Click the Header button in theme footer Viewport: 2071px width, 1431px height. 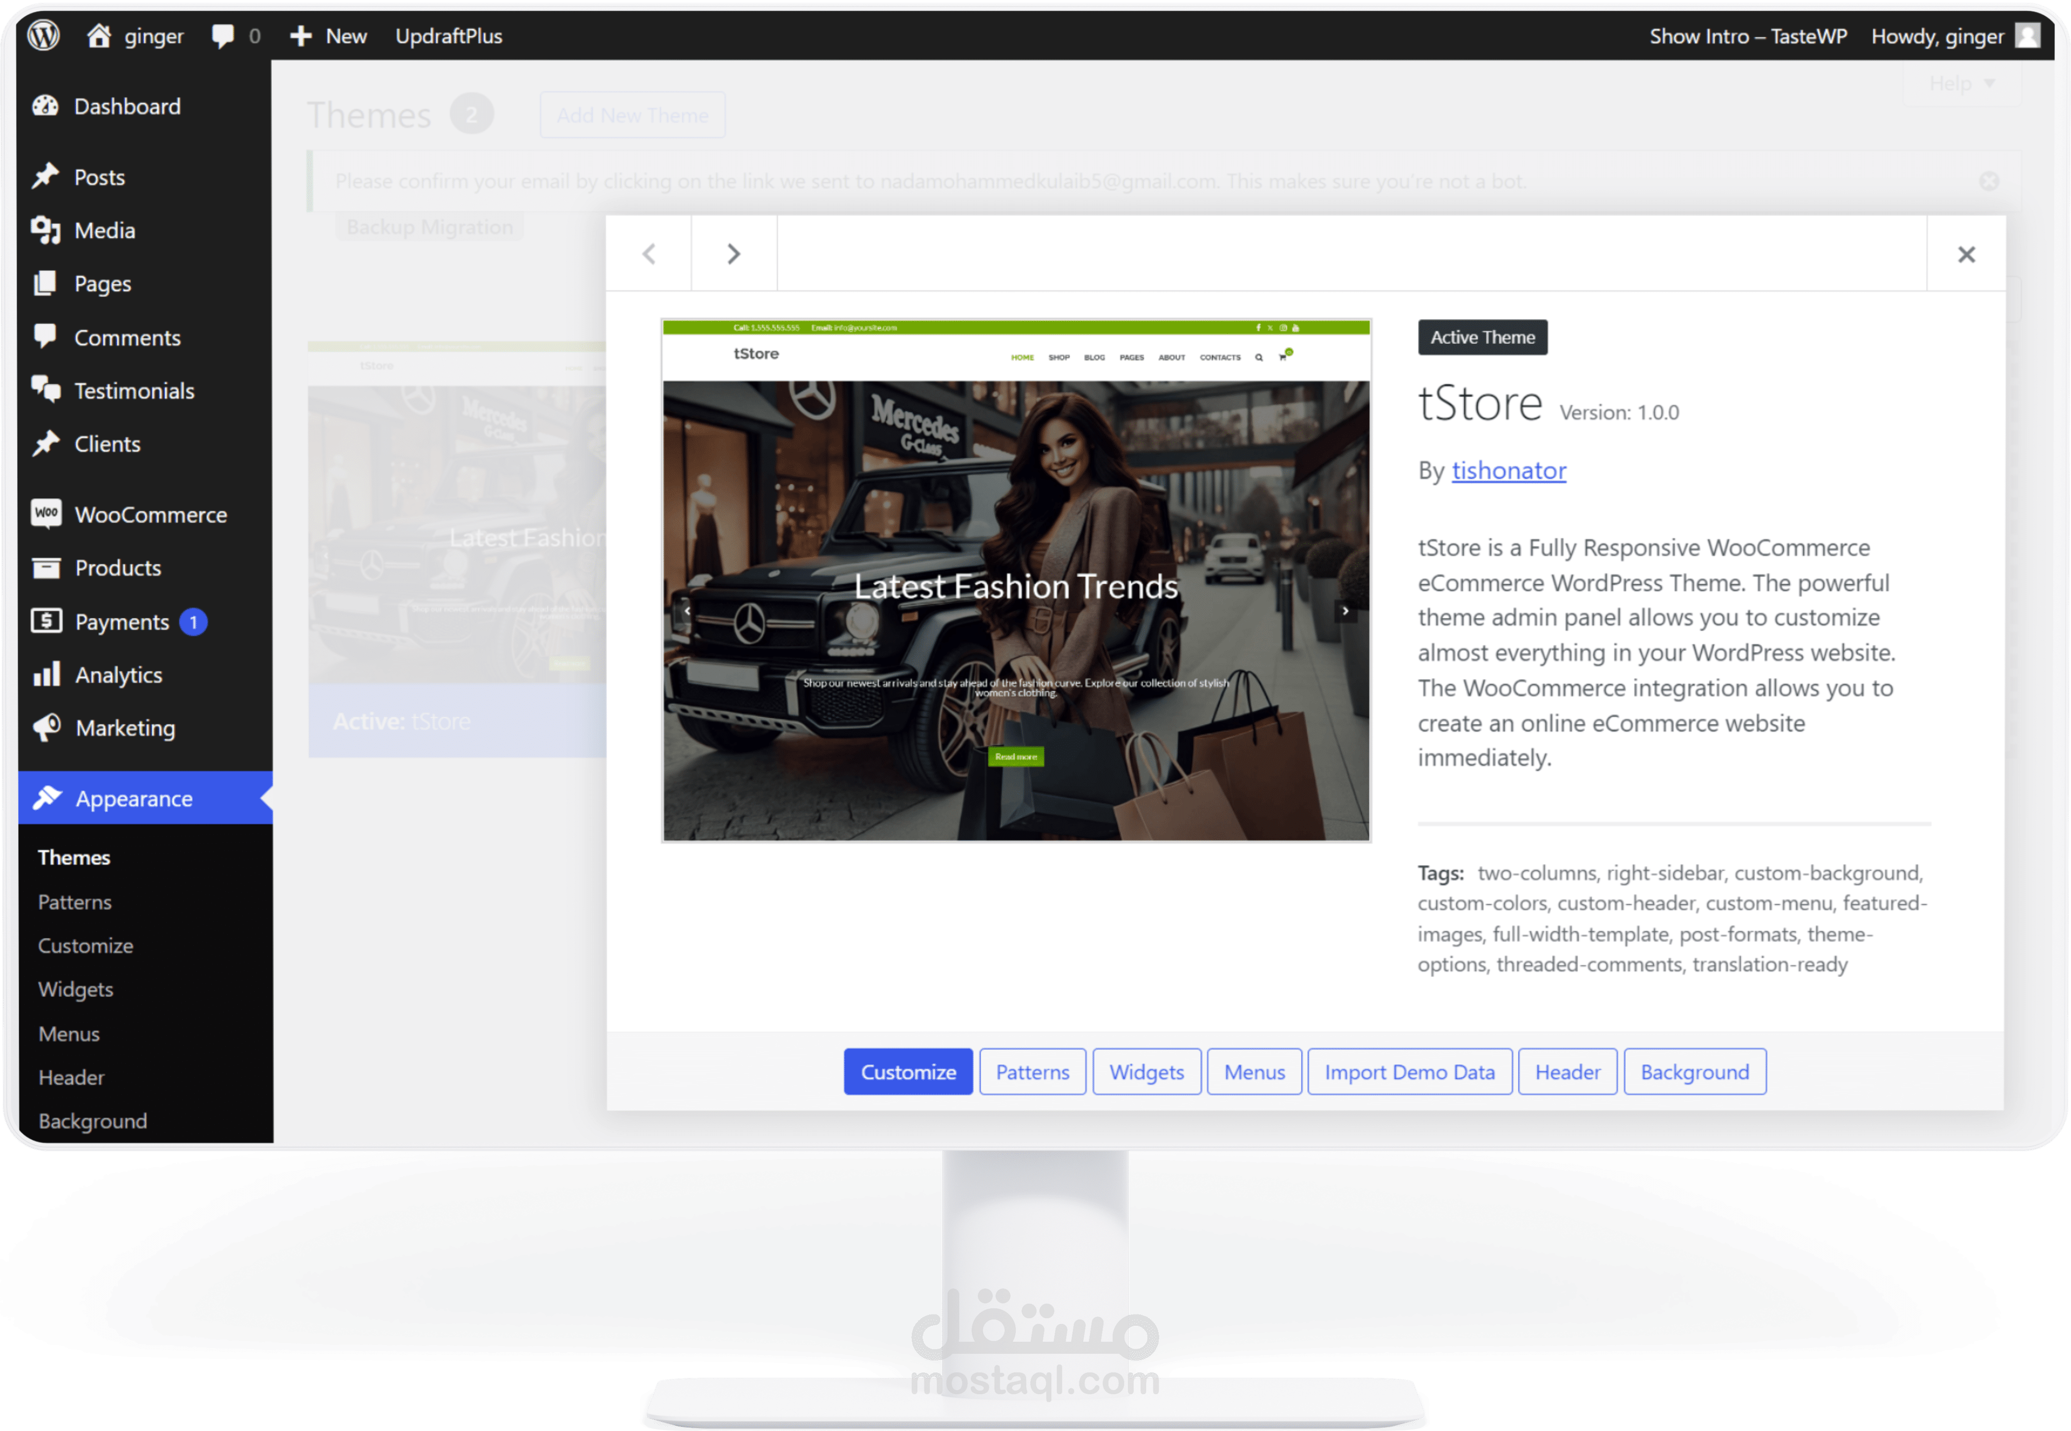coord(1567,1072)
